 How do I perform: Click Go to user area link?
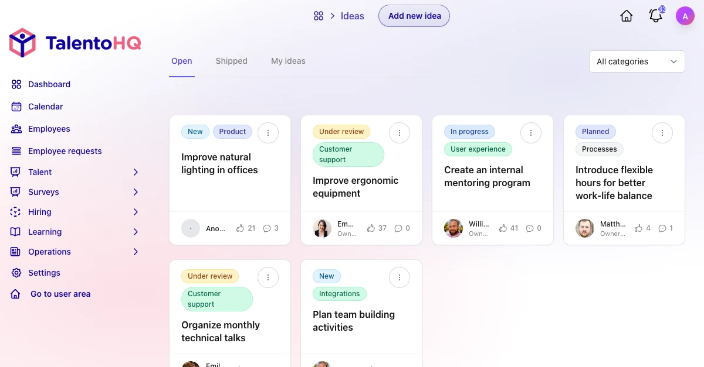(x=60, y=294)
